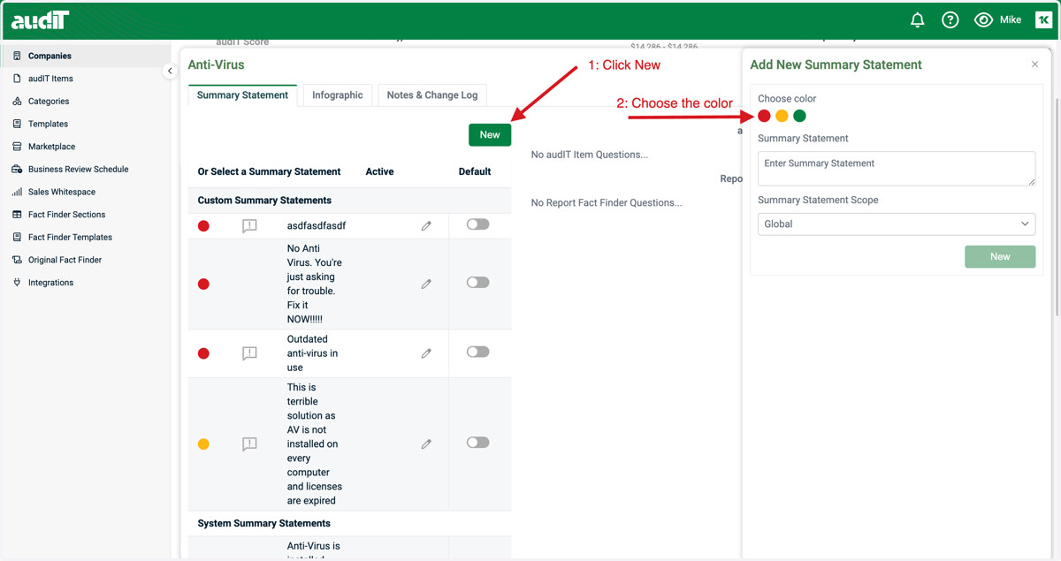Click the System Summary Statements heading
This screenshot has width=1061, height=561.
(263, 523)
